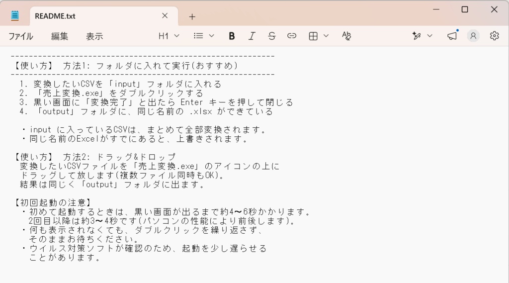Apply bulleted list formatting icon
509x283 pixels.
pos(198,36)
